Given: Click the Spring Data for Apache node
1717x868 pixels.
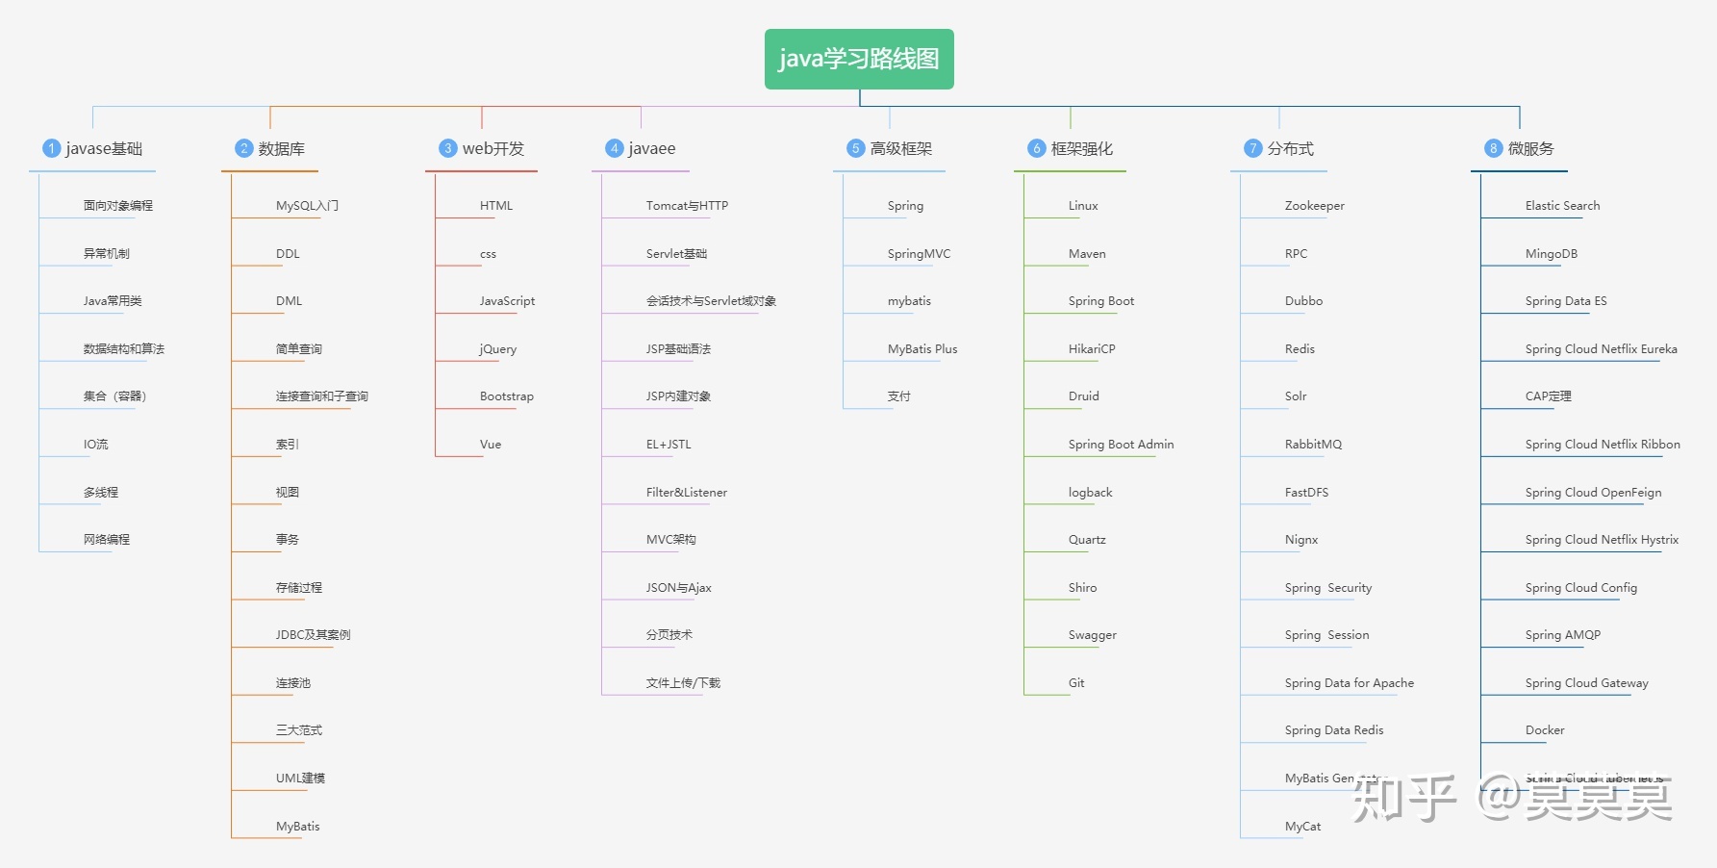Looking at the screenshot, I should [1350, 683].
